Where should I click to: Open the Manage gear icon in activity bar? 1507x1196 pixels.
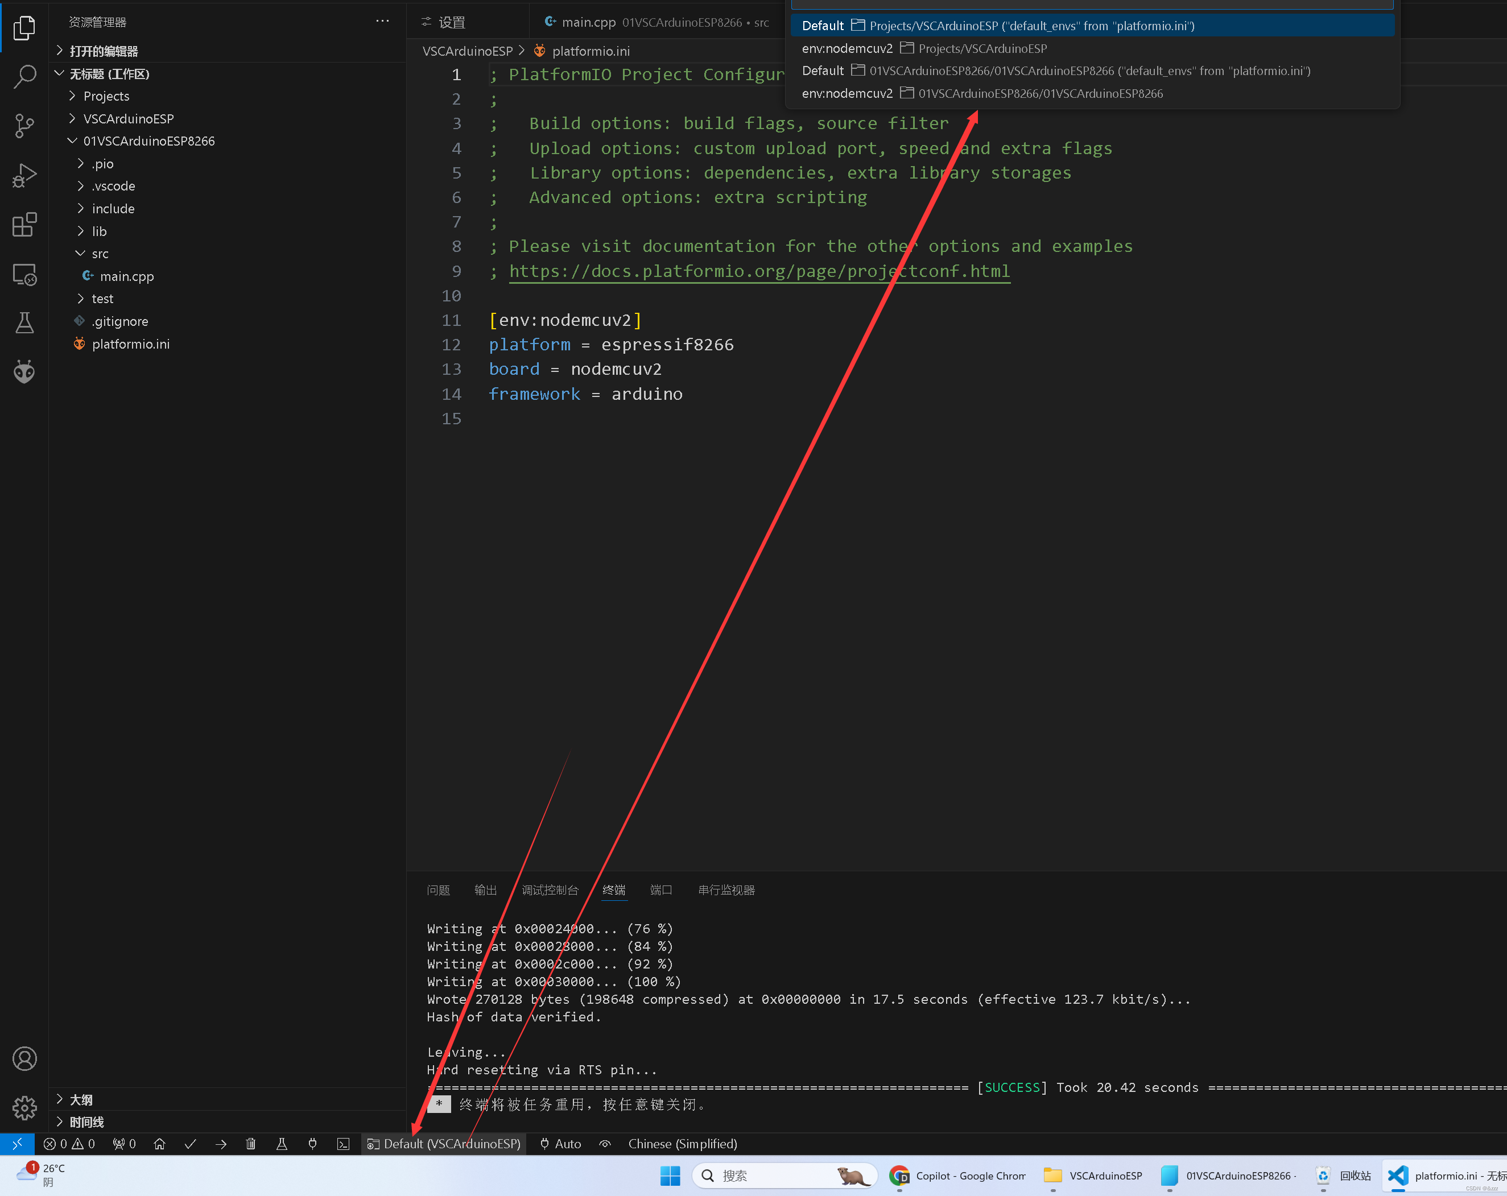tap(24, 1108)
